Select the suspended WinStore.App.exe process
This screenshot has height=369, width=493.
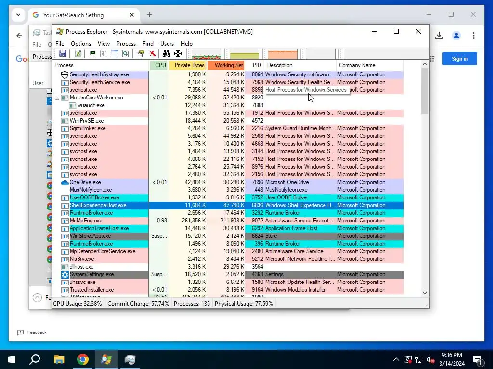(x=90, y=236)
